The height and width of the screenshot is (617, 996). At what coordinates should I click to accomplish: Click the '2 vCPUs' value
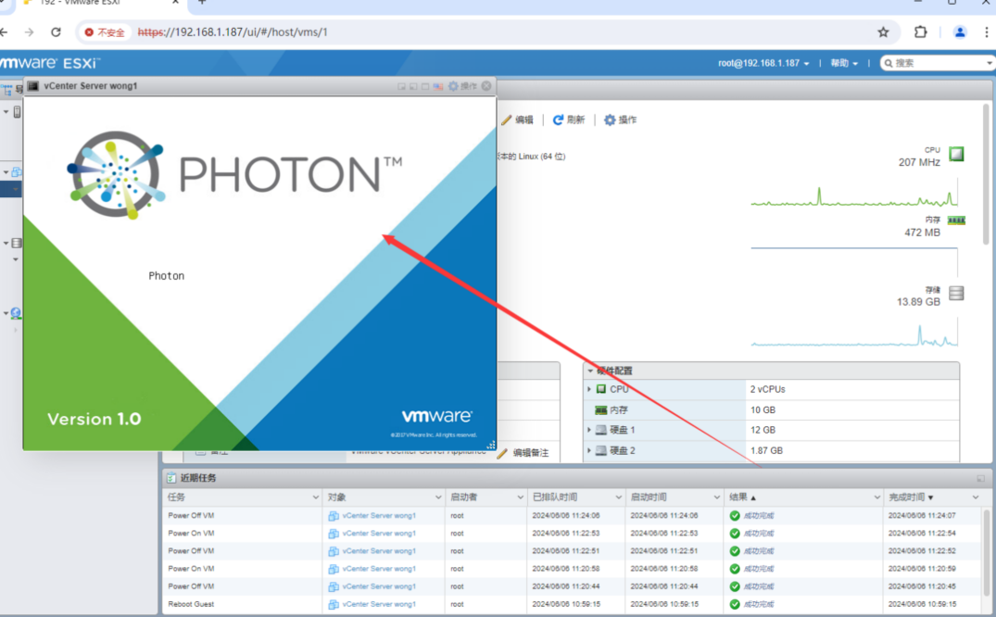tap(767, 389)
